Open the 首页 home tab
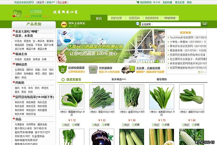 coord(99,18)
